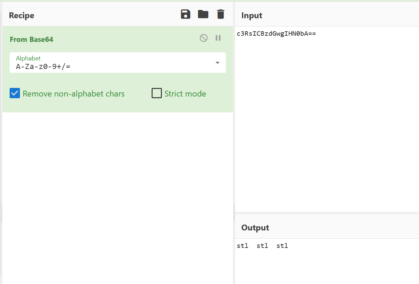Grab the splitter handle between Recipe and Input

coord(234,213)
